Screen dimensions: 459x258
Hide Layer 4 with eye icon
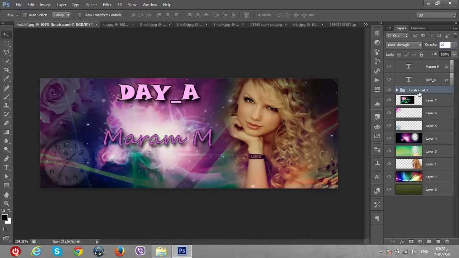tap(389, 138)
